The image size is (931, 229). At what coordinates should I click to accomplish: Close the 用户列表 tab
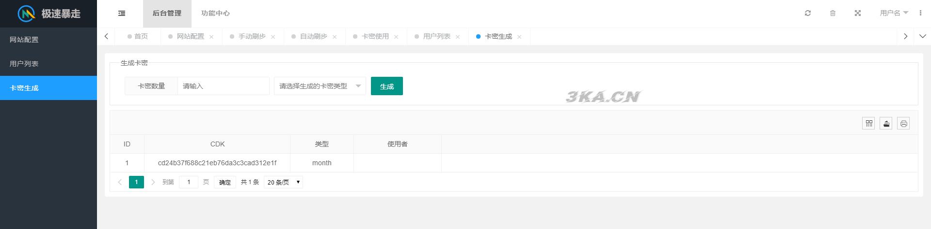(458, 37)
